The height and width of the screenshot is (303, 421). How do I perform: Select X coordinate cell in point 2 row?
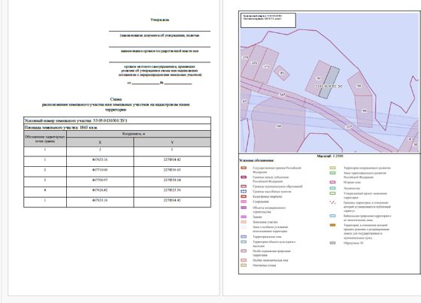100,171
